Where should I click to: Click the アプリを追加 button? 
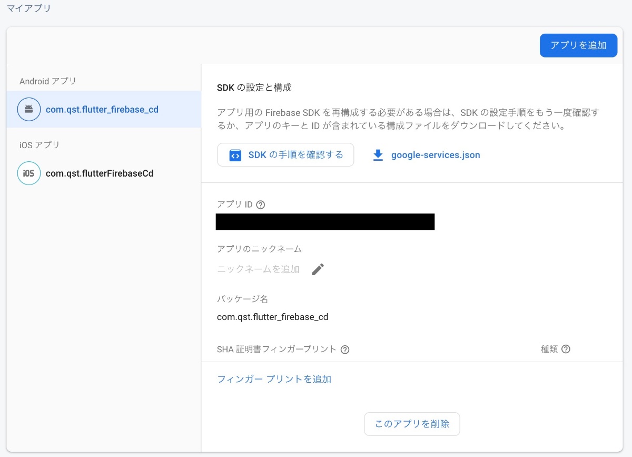tap(578, 45)
